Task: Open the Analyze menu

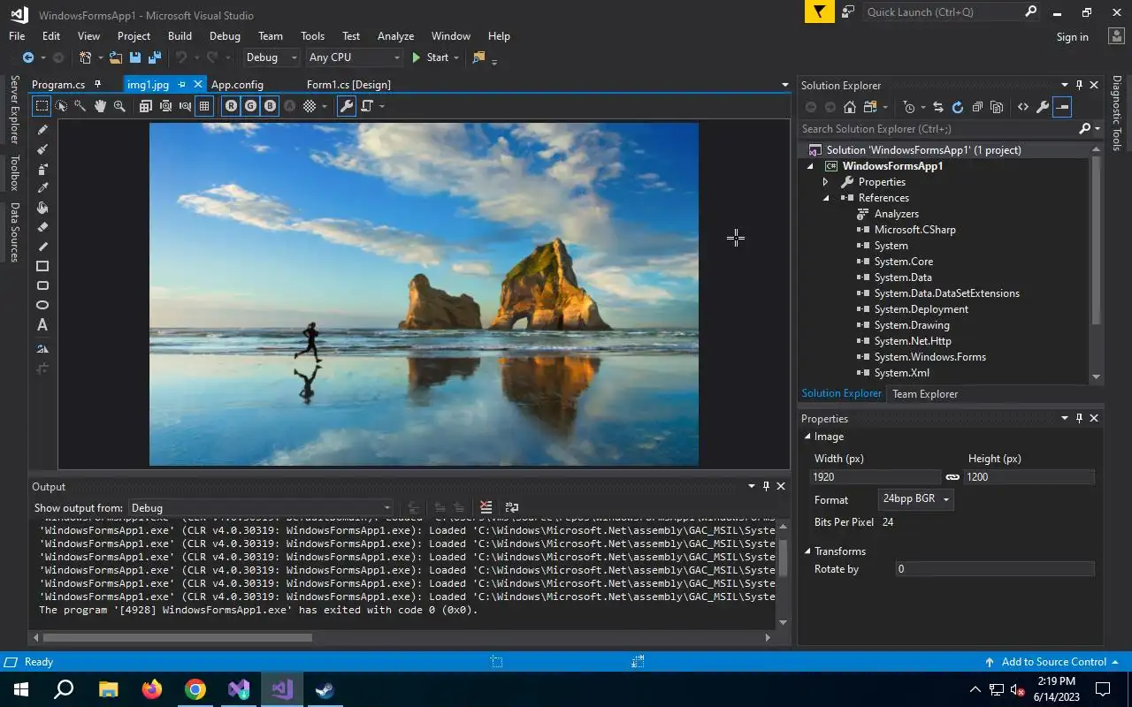Action: click(x=395, y=36)
